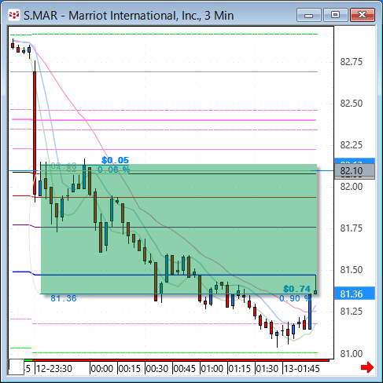Click the blue 81.36 price marker on scale
Viewport: 383px width, 383px height.
pos(355,294)
